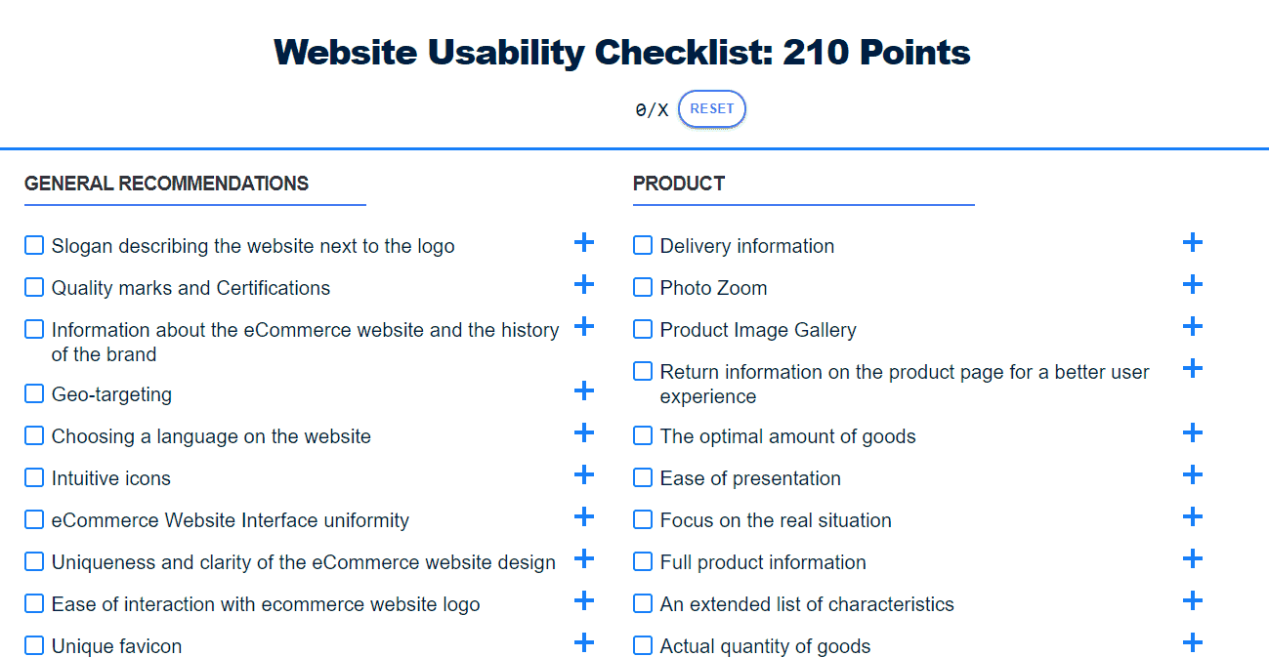
Task: Expand The optimal amount of goods item
Action: point(1192,433)
